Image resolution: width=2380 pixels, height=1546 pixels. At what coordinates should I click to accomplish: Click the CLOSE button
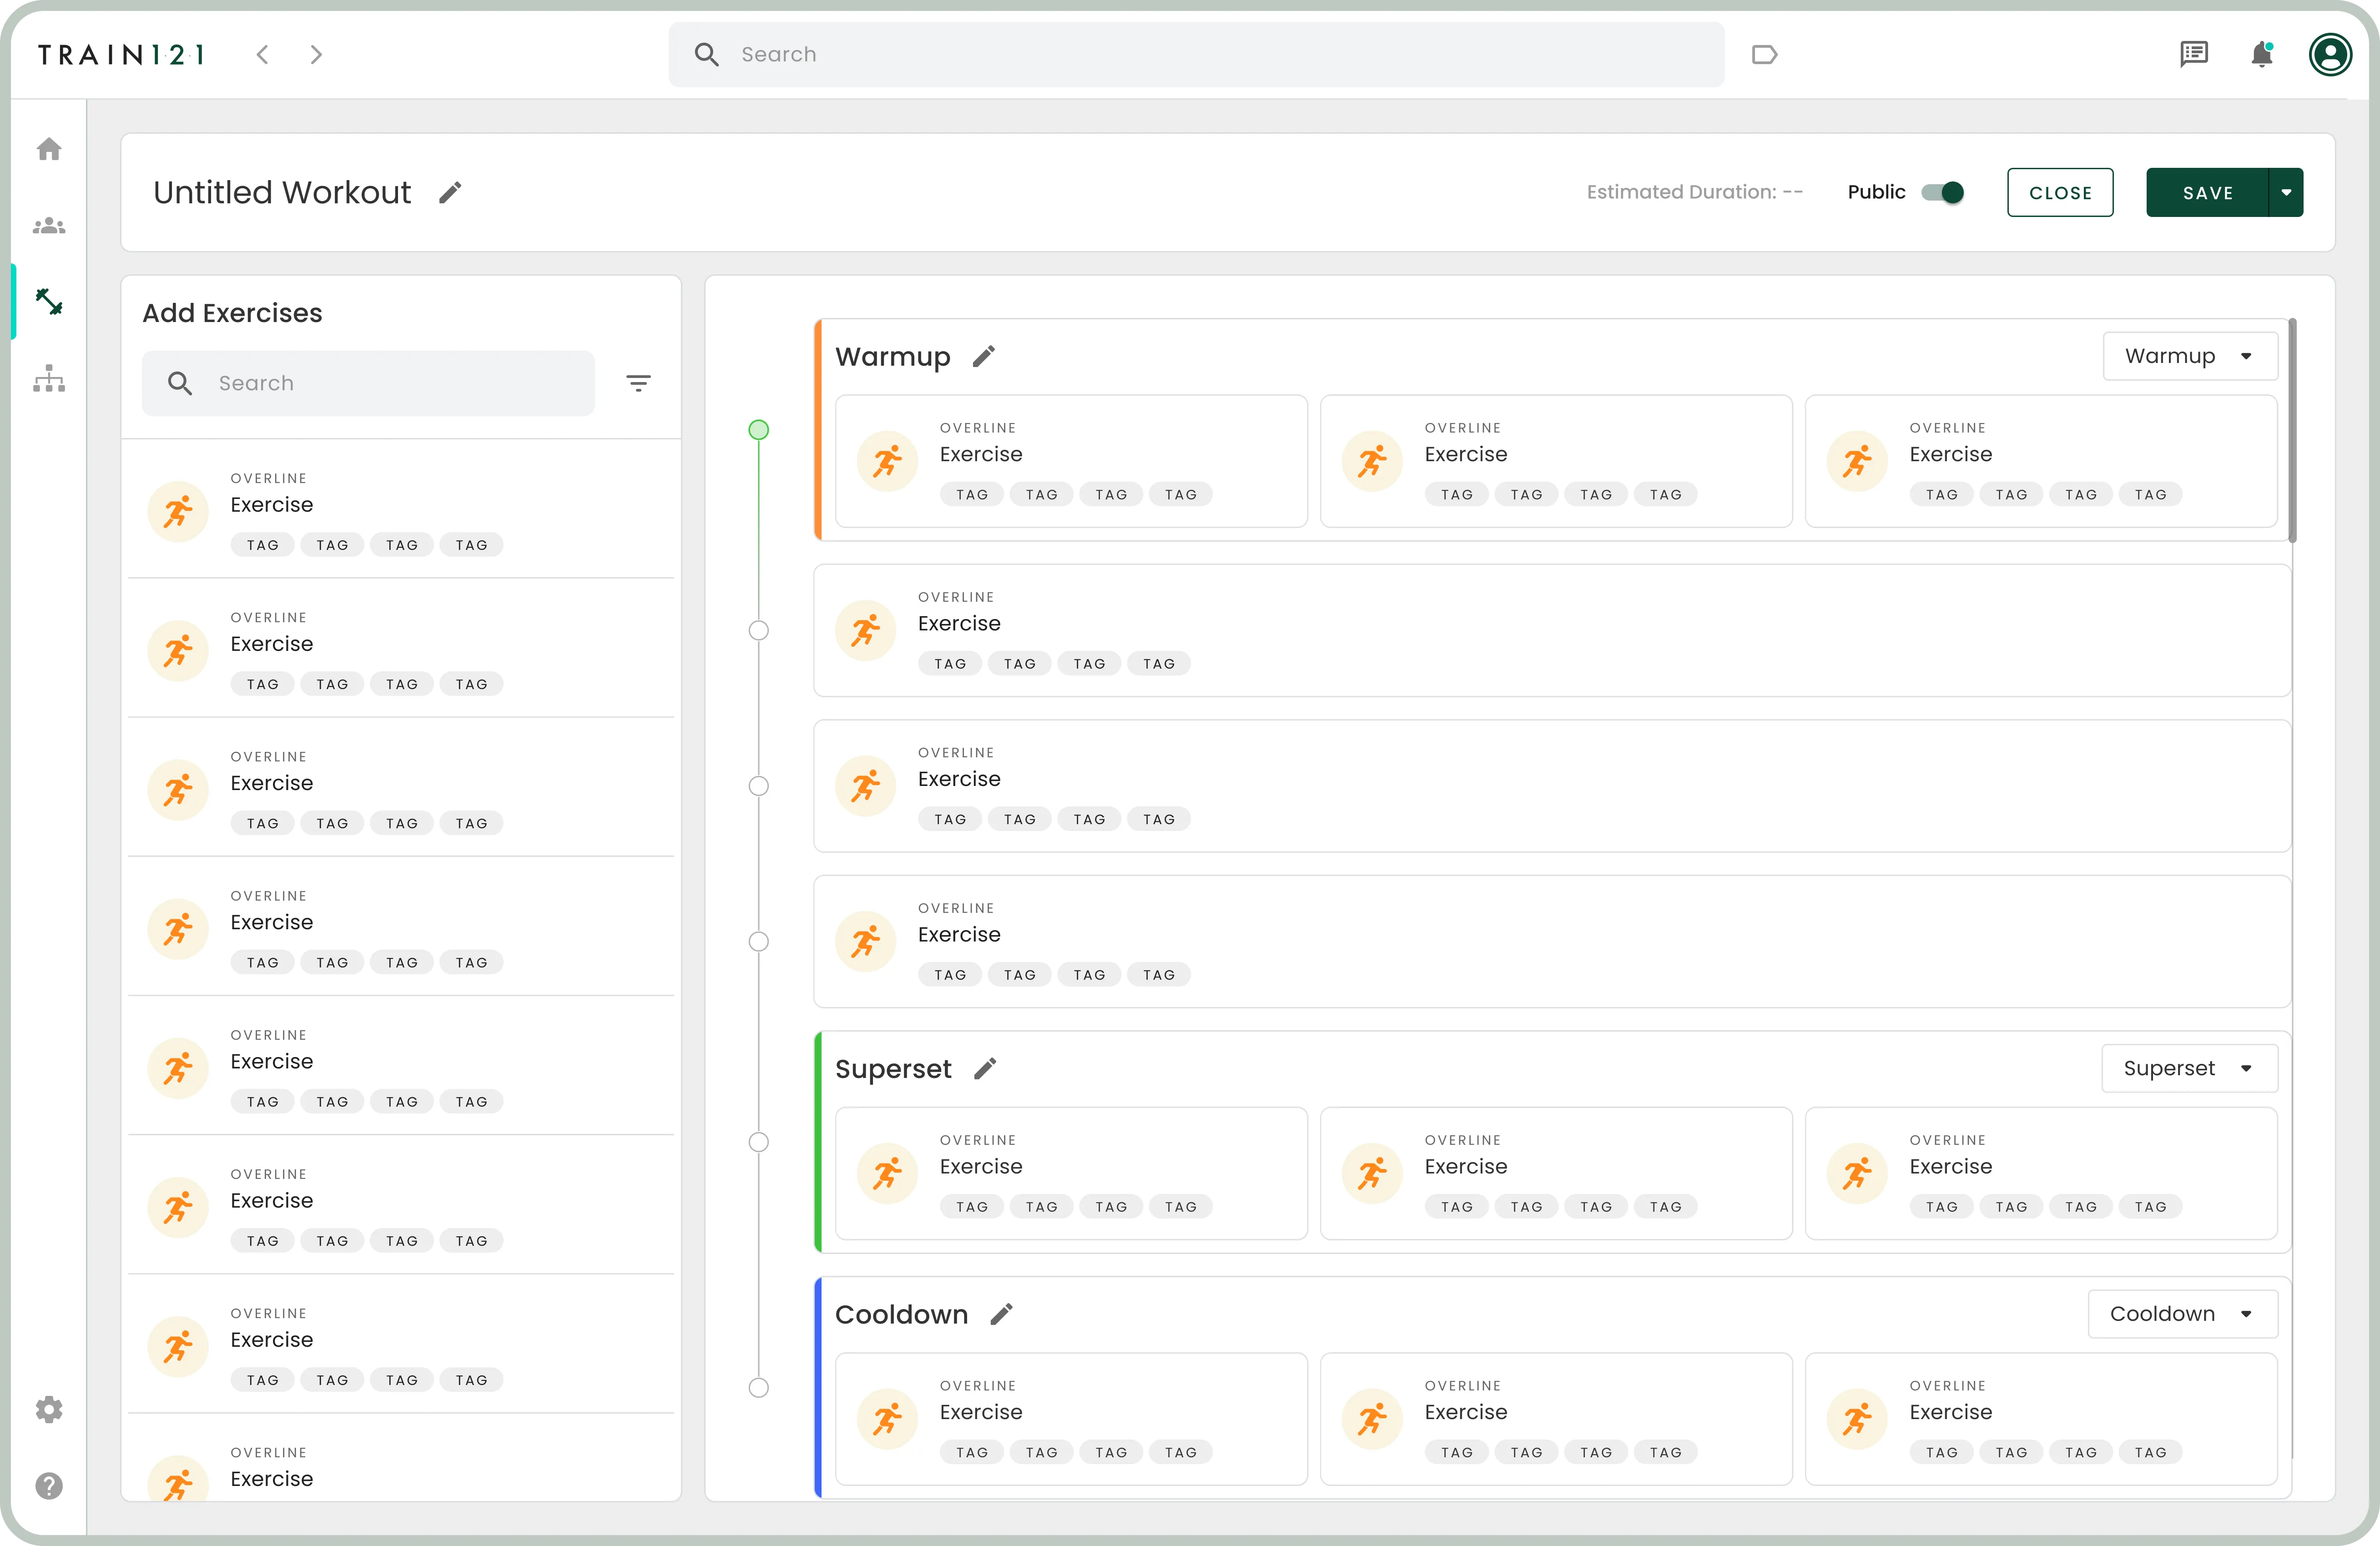pos(2060,192)
